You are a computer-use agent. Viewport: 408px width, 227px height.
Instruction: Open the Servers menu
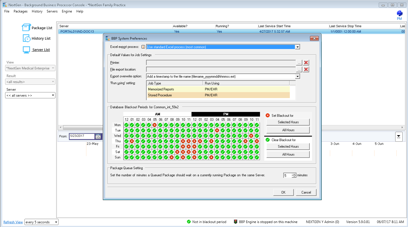(52, 11)
